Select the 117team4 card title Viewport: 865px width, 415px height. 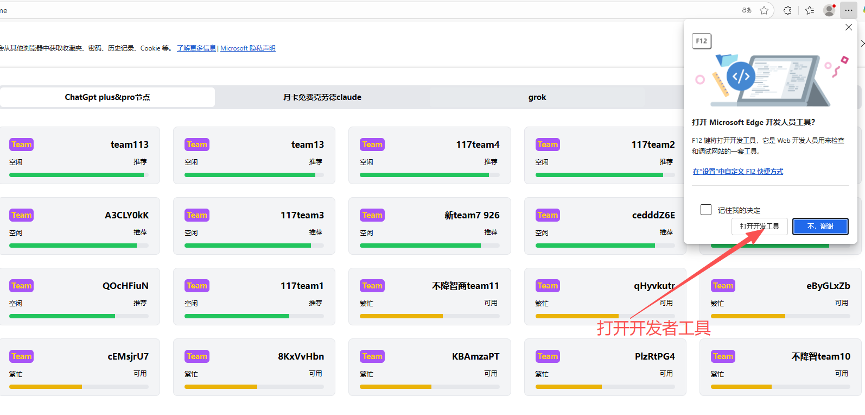478,144
